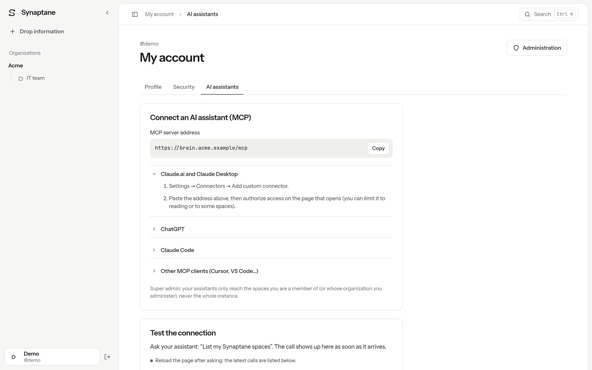This screenshot has height=370, width=592.
Task: Click the AI assistants breadcrumb
Action: 202,14
